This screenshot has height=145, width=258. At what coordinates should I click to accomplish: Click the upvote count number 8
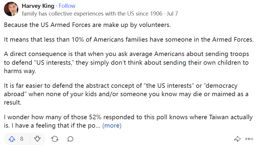coord(22,139)
